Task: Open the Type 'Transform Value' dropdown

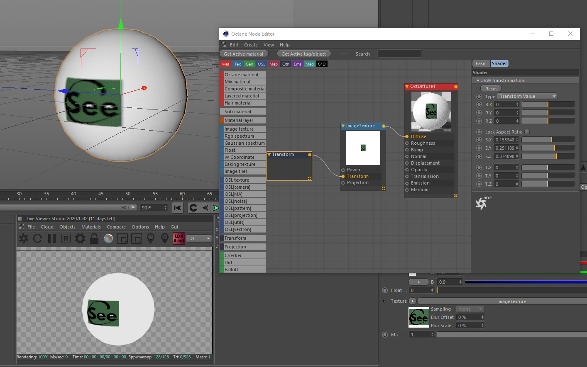Action: click(527, 96)
